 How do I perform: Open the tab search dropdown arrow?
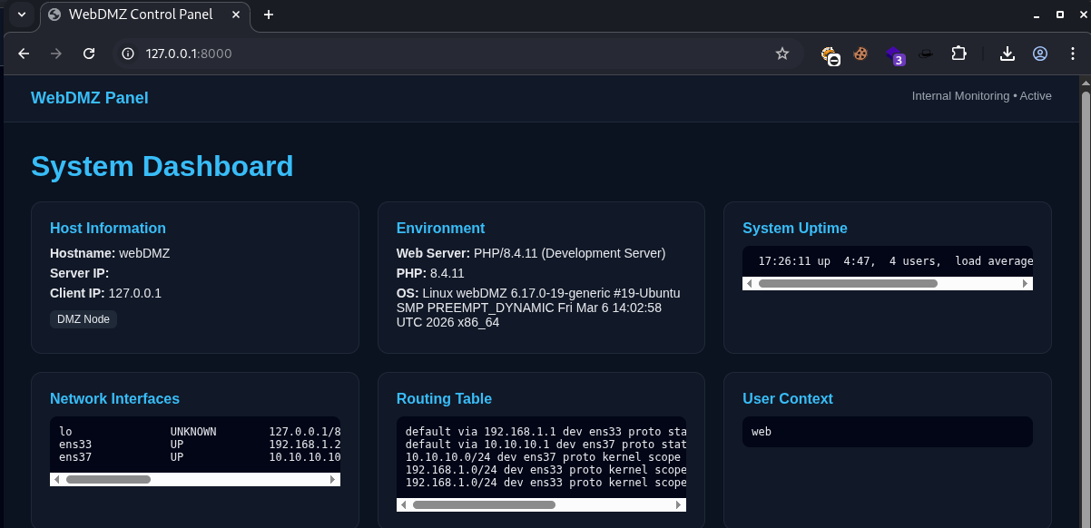(22, 15)
